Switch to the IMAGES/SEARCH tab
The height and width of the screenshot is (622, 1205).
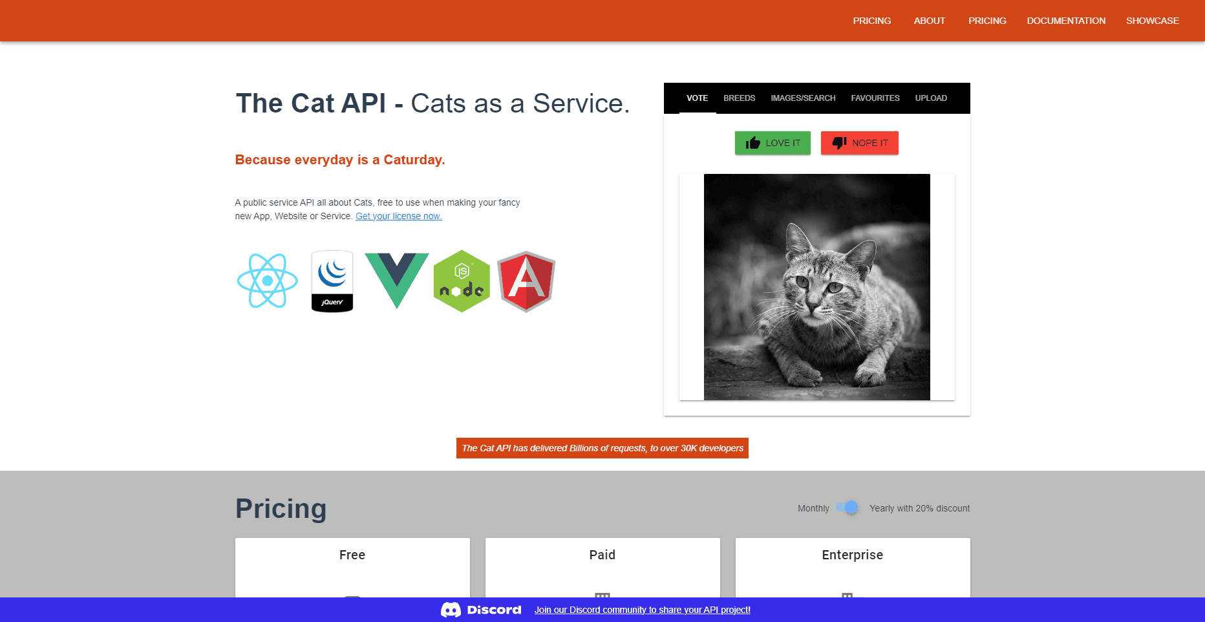point(803,98)
